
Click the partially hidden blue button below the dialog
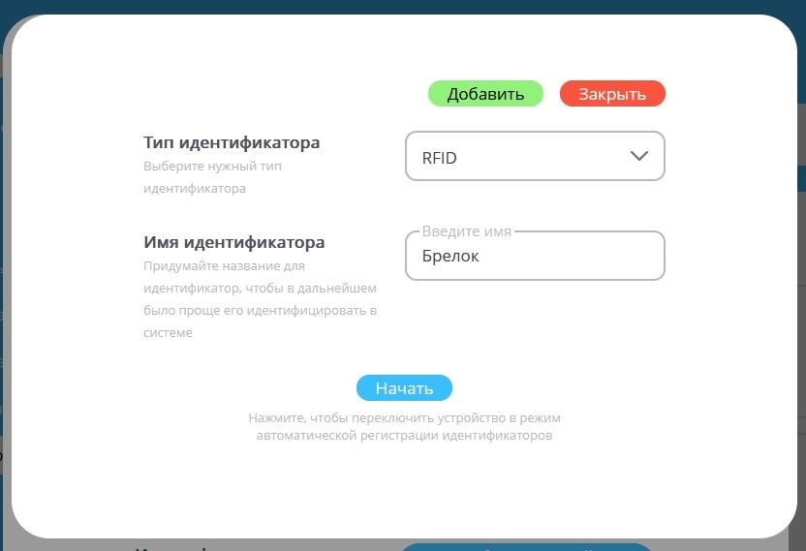click(x=523, y=546)
